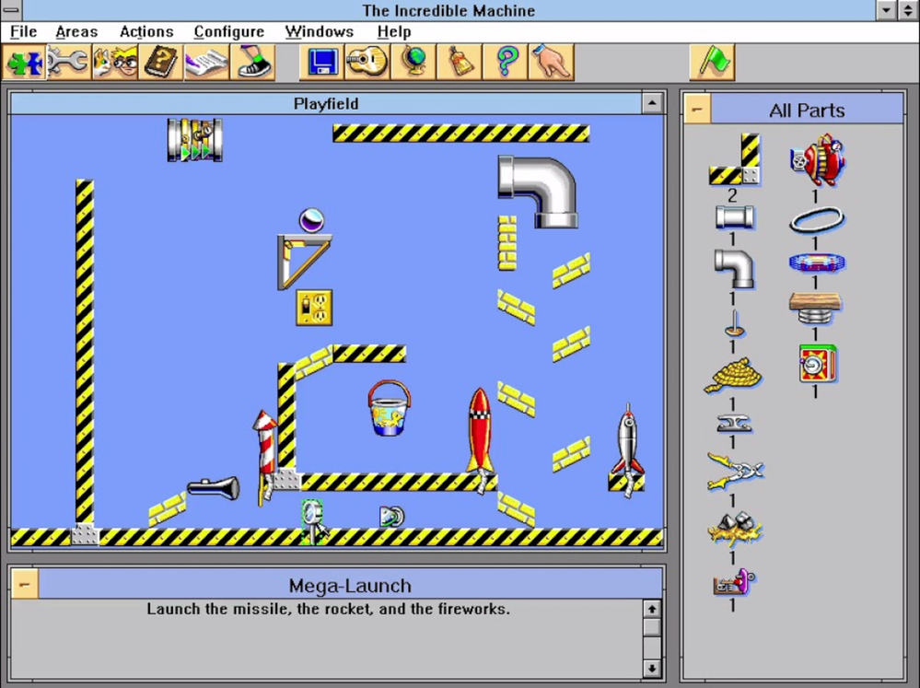Select the belt loop part

click(815, 221)
